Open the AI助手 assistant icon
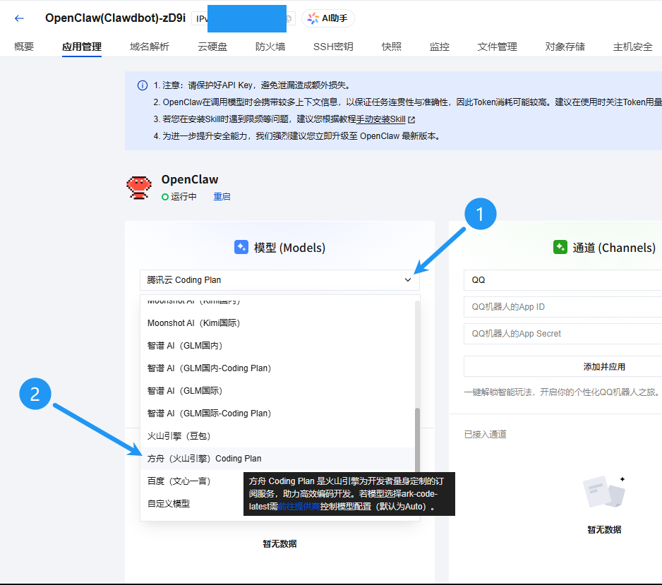The height and width of the screenshot is (585, 662). coord(327,18)
